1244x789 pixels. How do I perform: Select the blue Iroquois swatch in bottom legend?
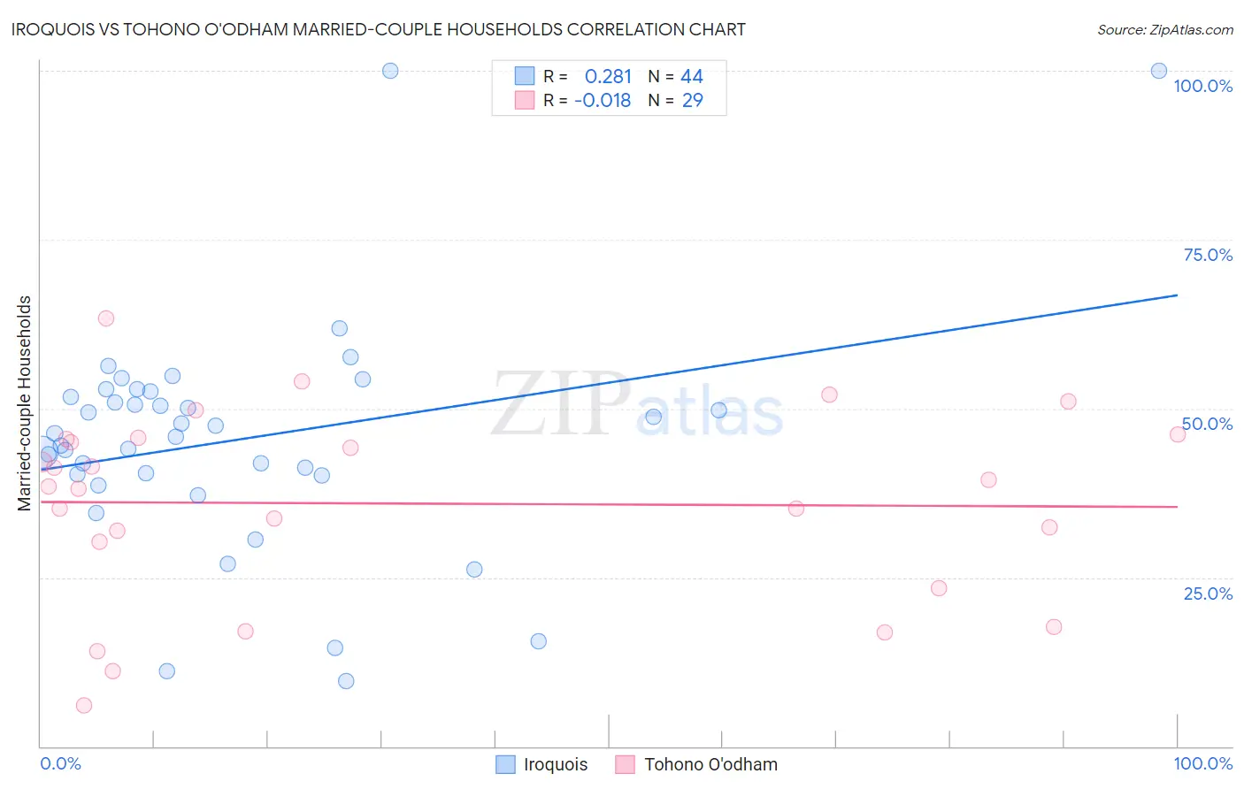[505, 764]
